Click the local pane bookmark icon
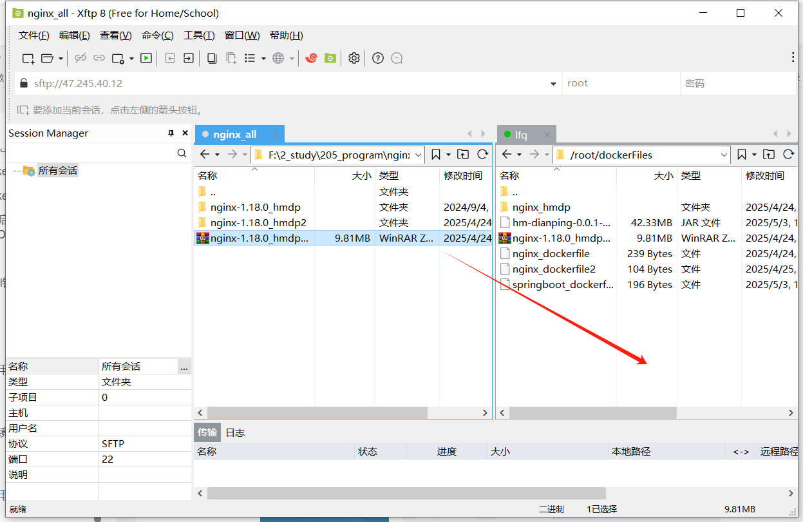This screenshot has width=803, height=522. [436, 154]
